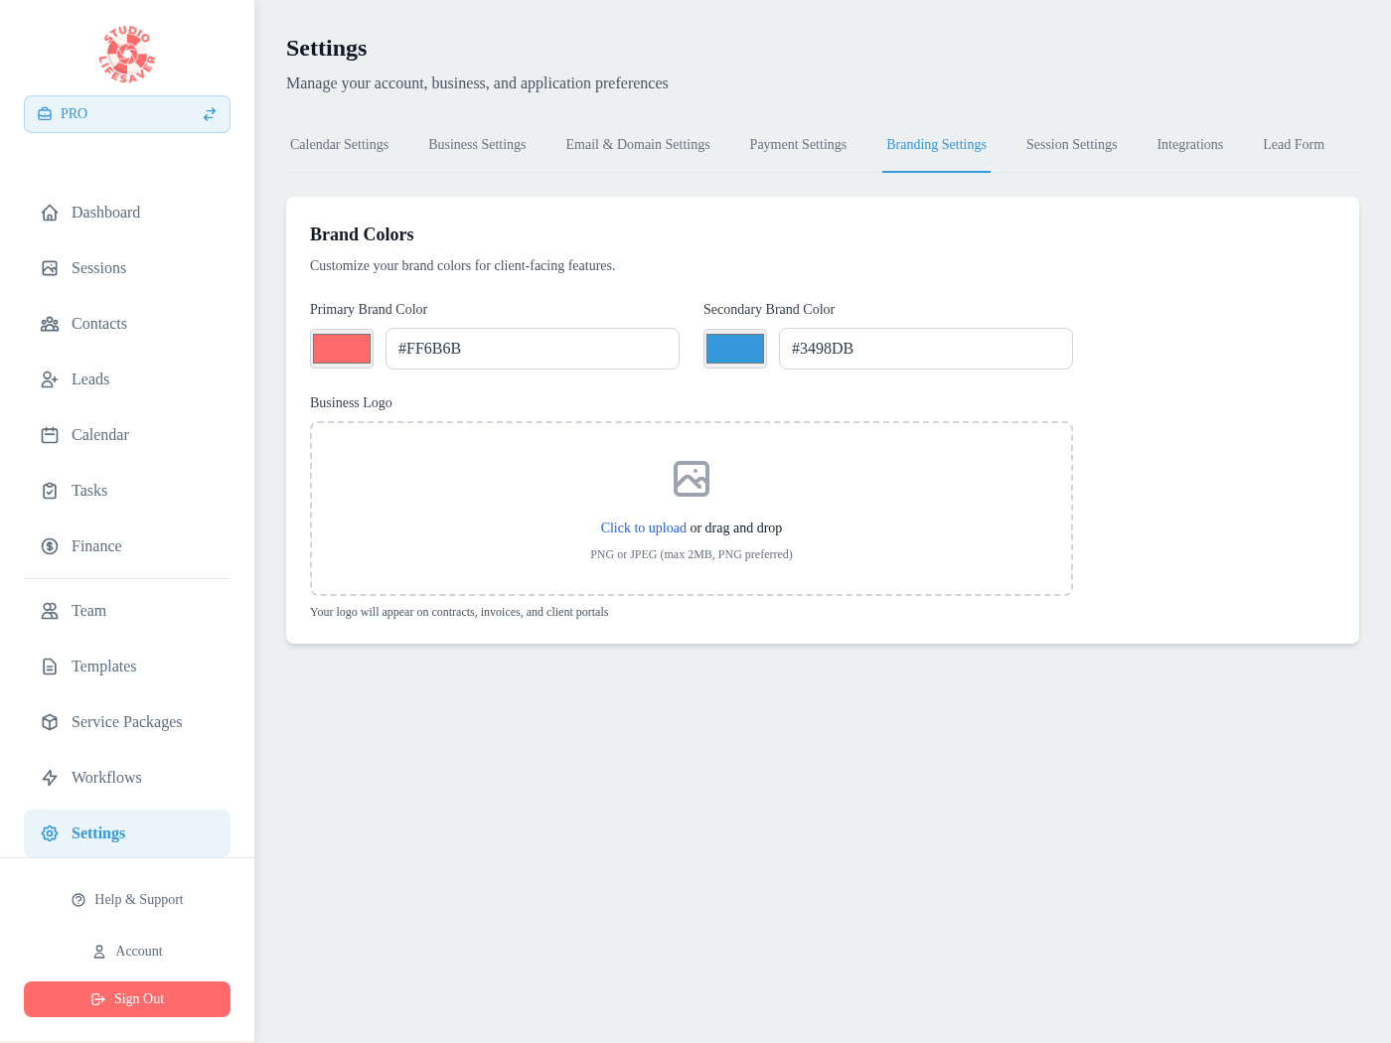Open the Templates document icon
The image size is (1391, 1043).
click(x=50, y=666)
